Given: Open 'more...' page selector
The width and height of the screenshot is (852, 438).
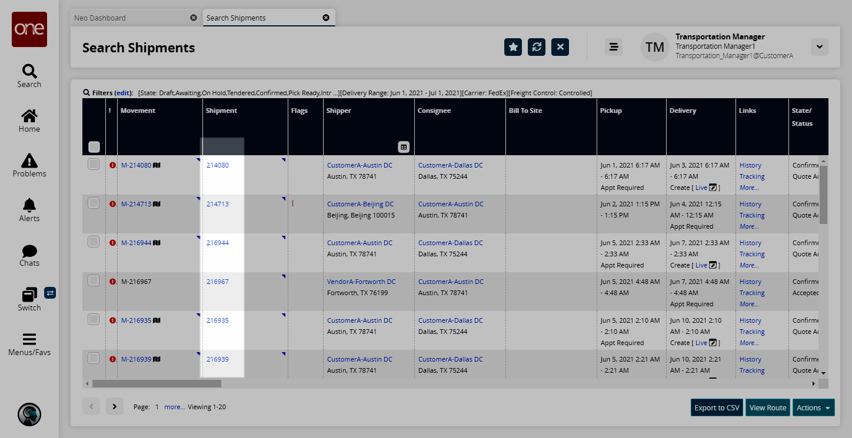Looking at the screenshot, I should click(174, 407).
